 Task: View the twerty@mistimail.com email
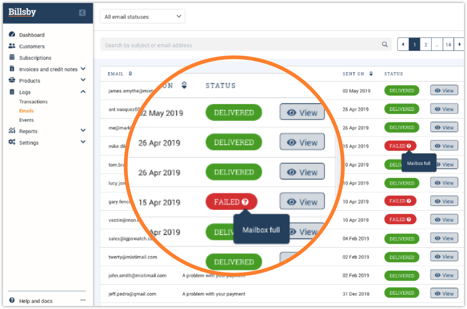tap(444, 257)
